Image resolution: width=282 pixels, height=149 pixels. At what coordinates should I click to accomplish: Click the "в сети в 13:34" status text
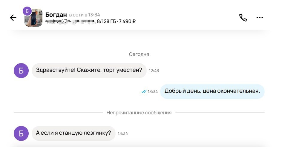85,15
